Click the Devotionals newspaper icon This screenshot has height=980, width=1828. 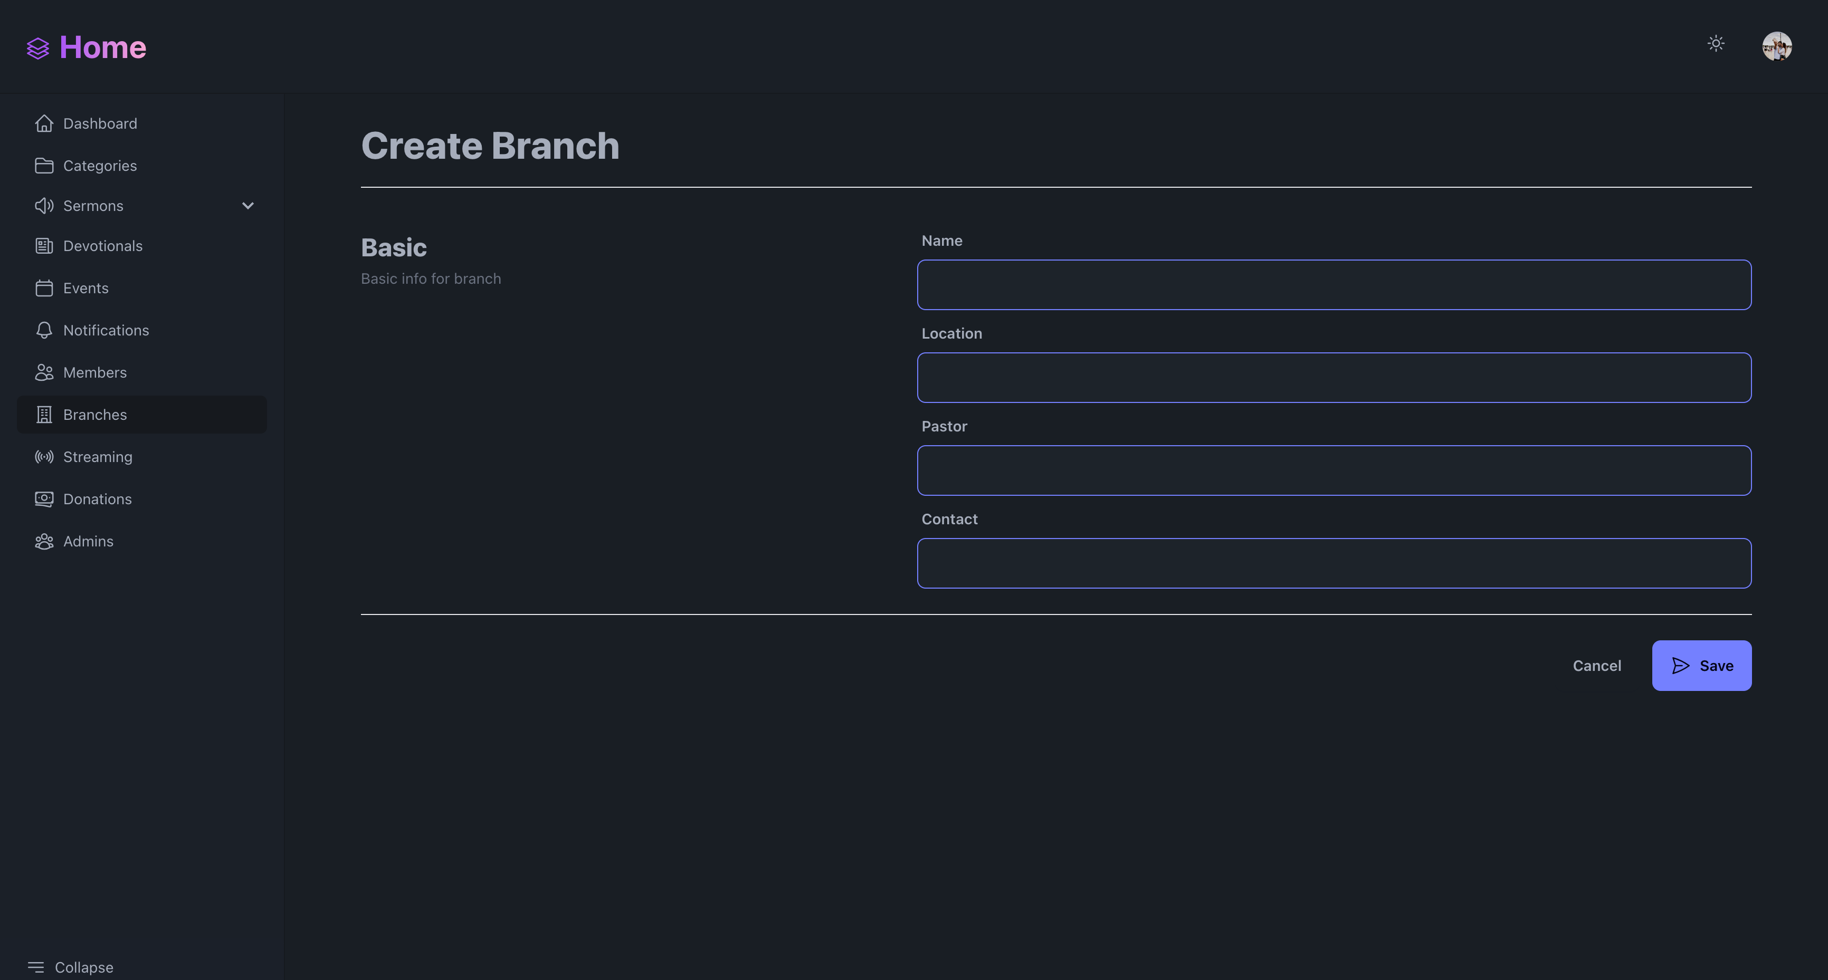(x=44, y=246)
